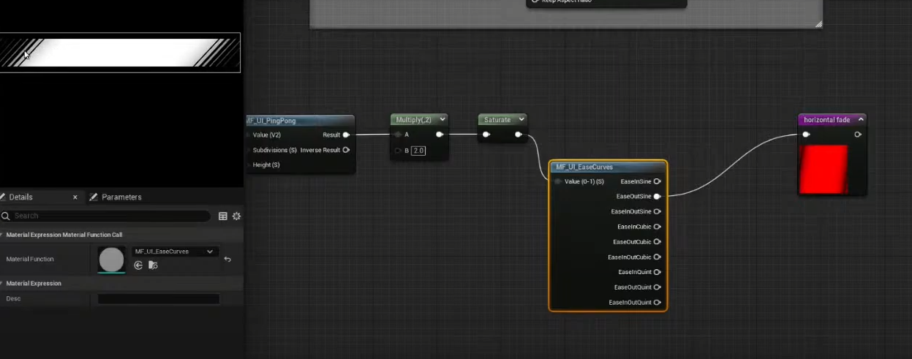The width and height of the screenshot is (912, 359).
Task: Click the Value (0-1) input pin
Action: (x=559, y=181)
